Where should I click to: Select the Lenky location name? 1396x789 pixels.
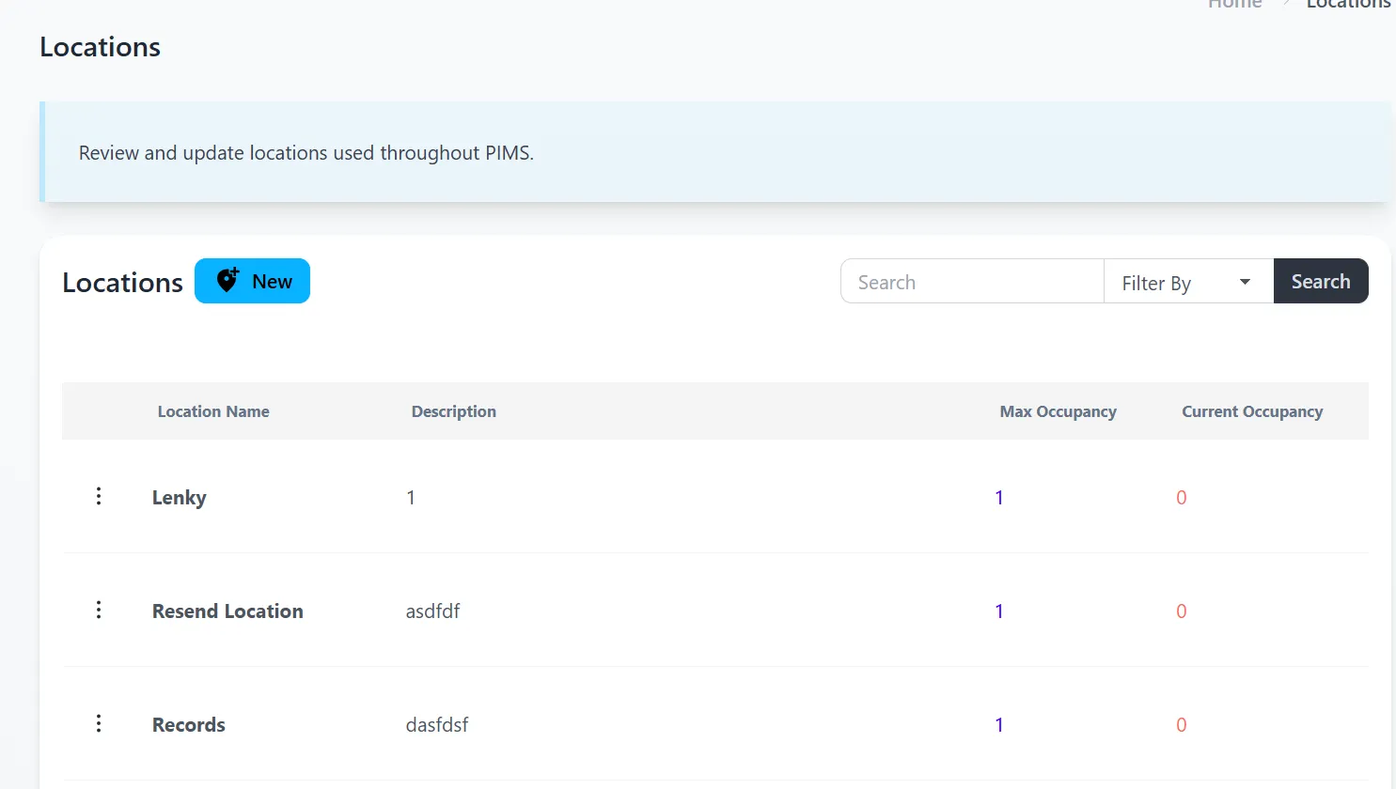pos(180,498)
